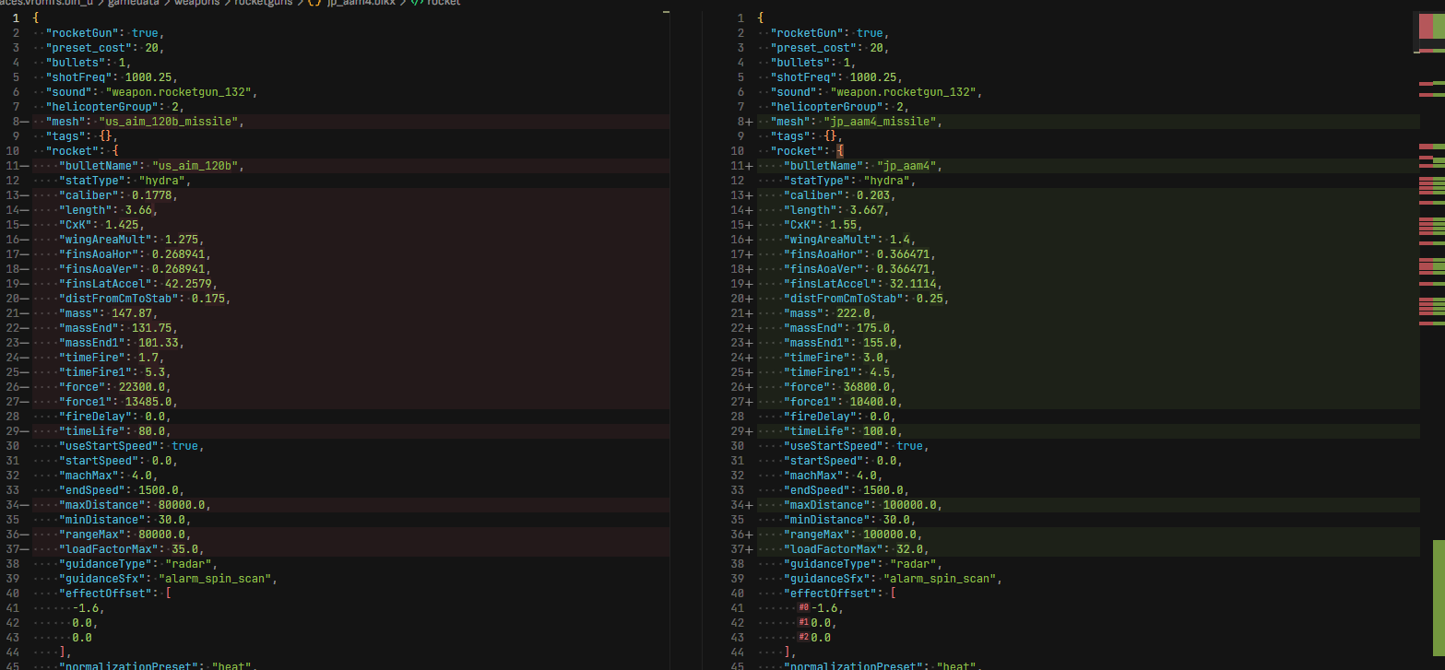Click wingAreaMult value 1.4 in right pane
Viewport: 1445px width, 670px height.
click(x=899, y=240)
